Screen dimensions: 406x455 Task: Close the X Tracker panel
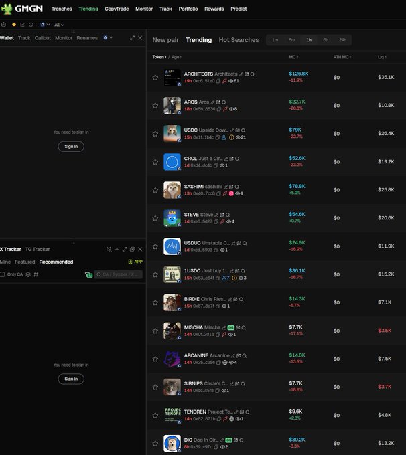click(x=140, y=250)
